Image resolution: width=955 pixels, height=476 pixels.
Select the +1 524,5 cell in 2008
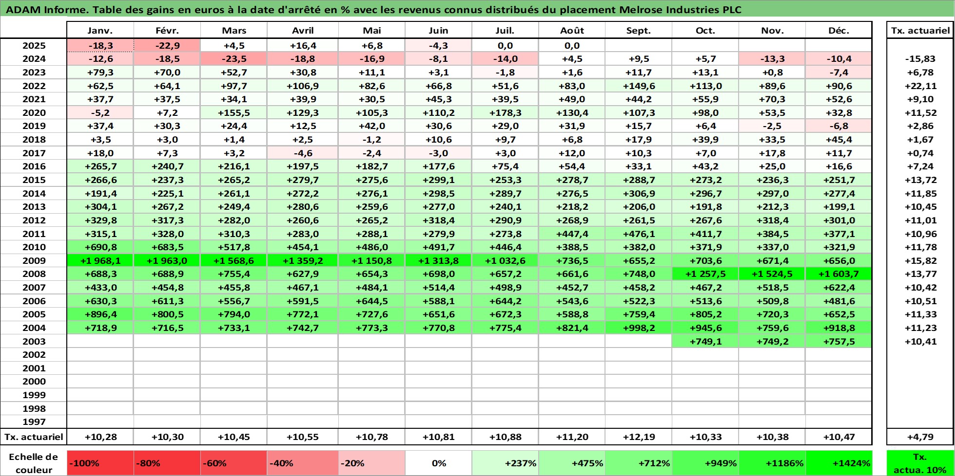click(772, 274)
